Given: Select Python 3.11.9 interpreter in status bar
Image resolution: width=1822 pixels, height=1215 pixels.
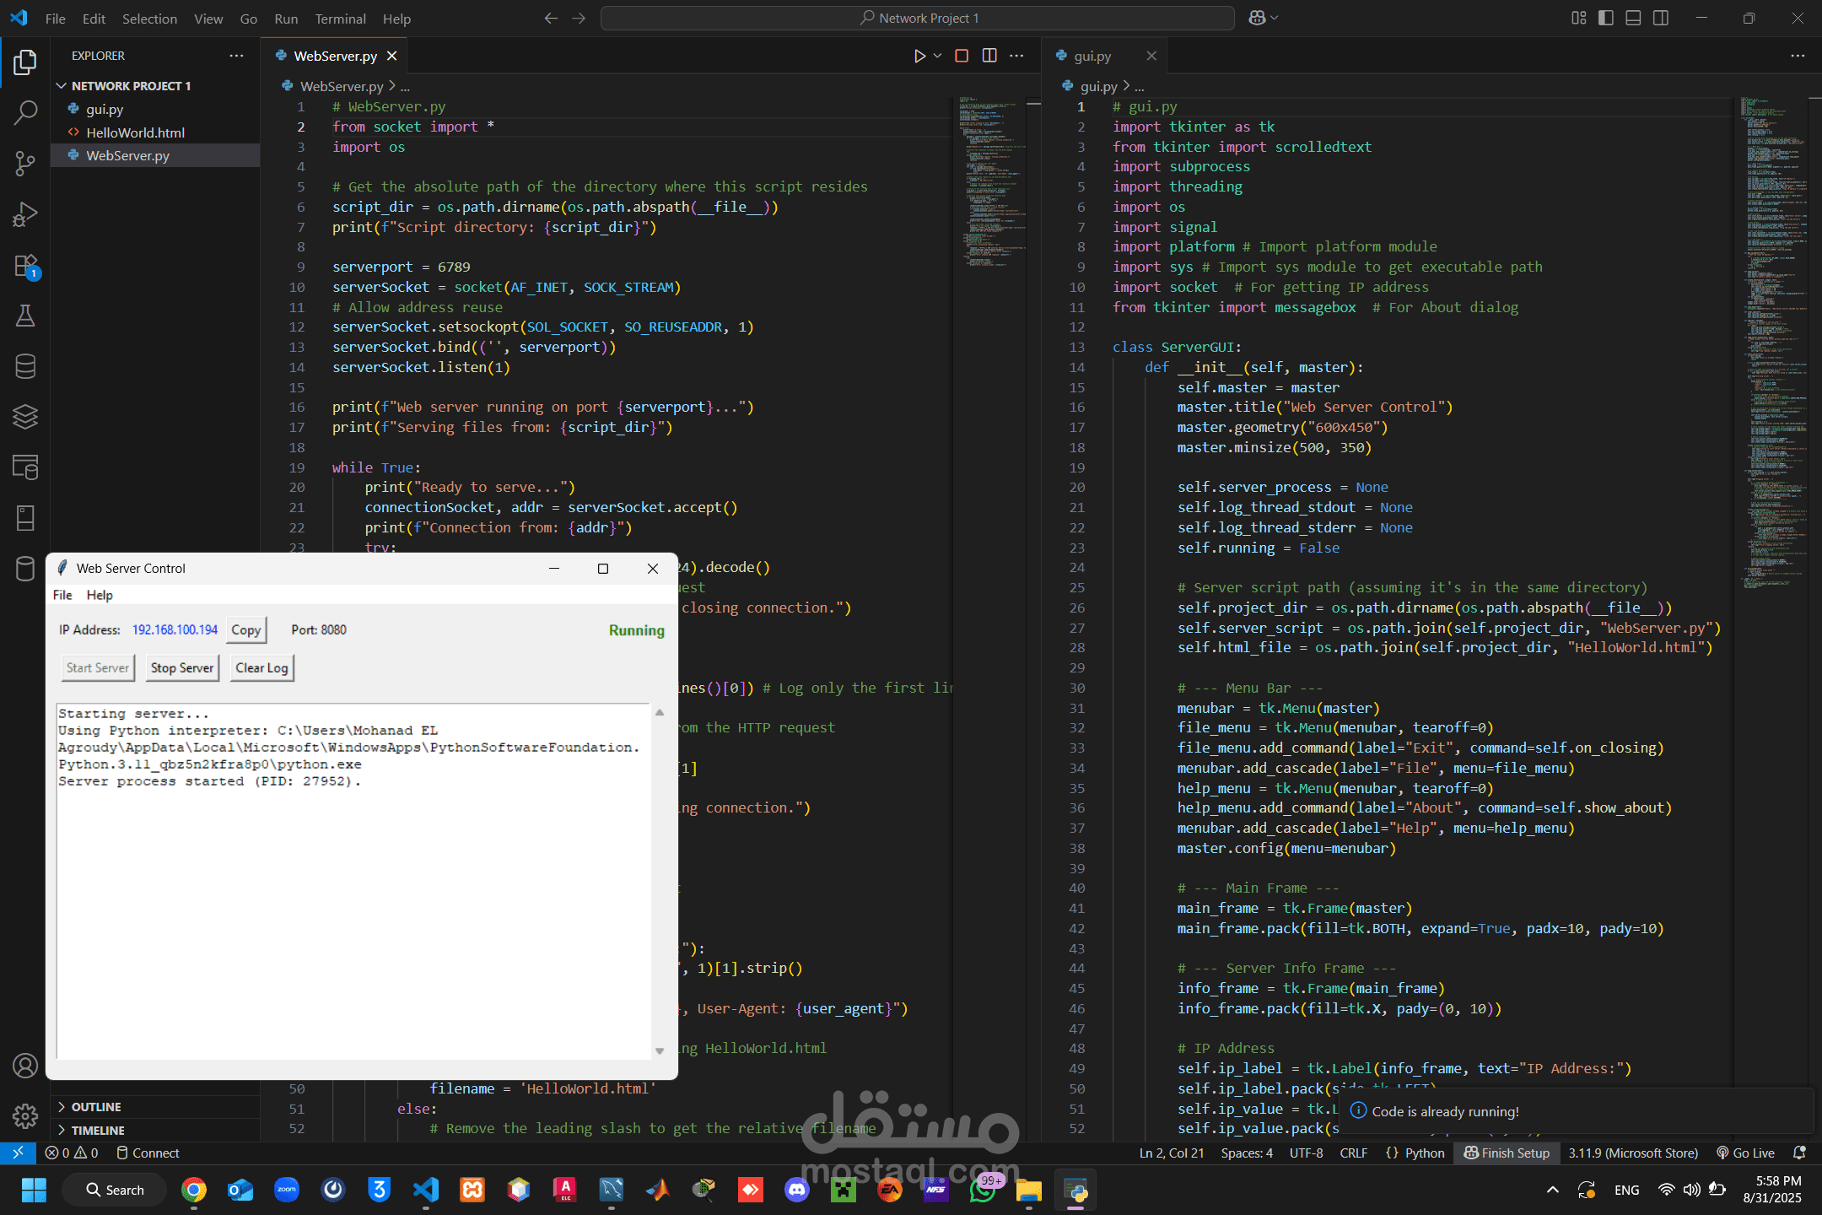Looking at the screenshot, I should point(1633,1153).
